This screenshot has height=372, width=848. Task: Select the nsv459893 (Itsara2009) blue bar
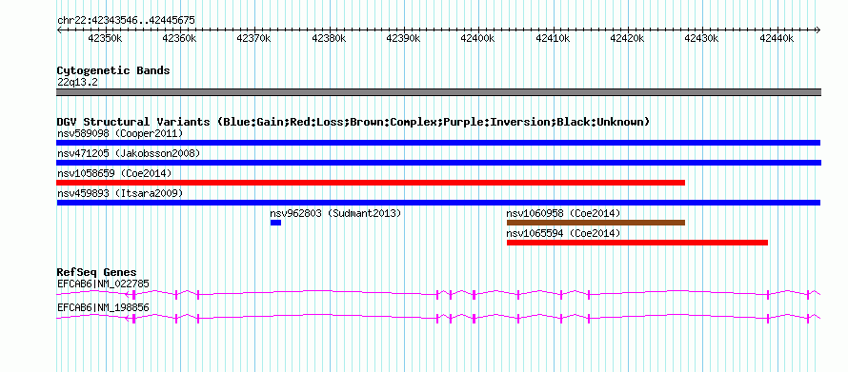[x=438, y=203]
